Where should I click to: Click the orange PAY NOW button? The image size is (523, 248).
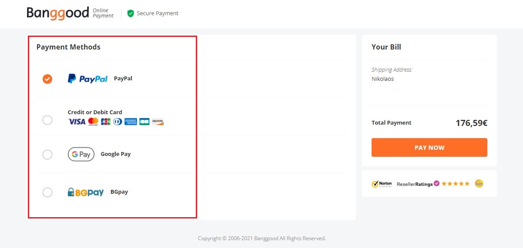point(429,148)
